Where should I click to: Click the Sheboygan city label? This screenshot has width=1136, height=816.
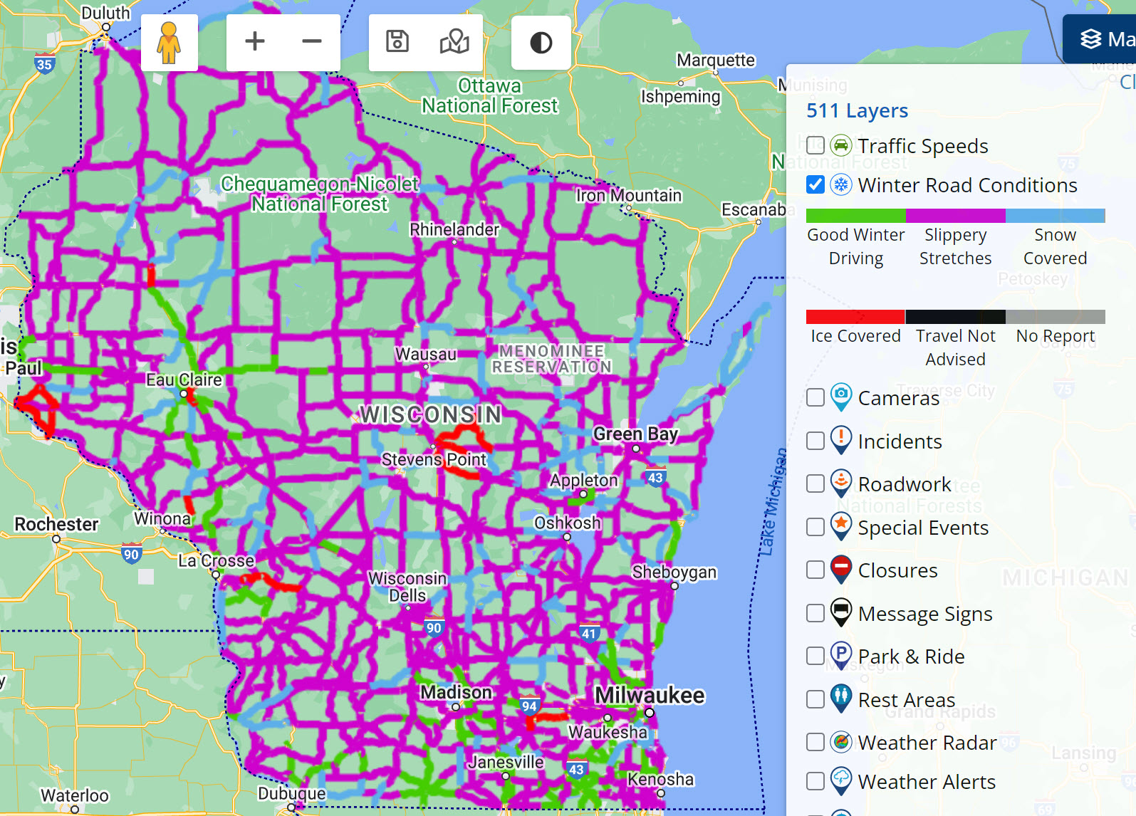674,572
